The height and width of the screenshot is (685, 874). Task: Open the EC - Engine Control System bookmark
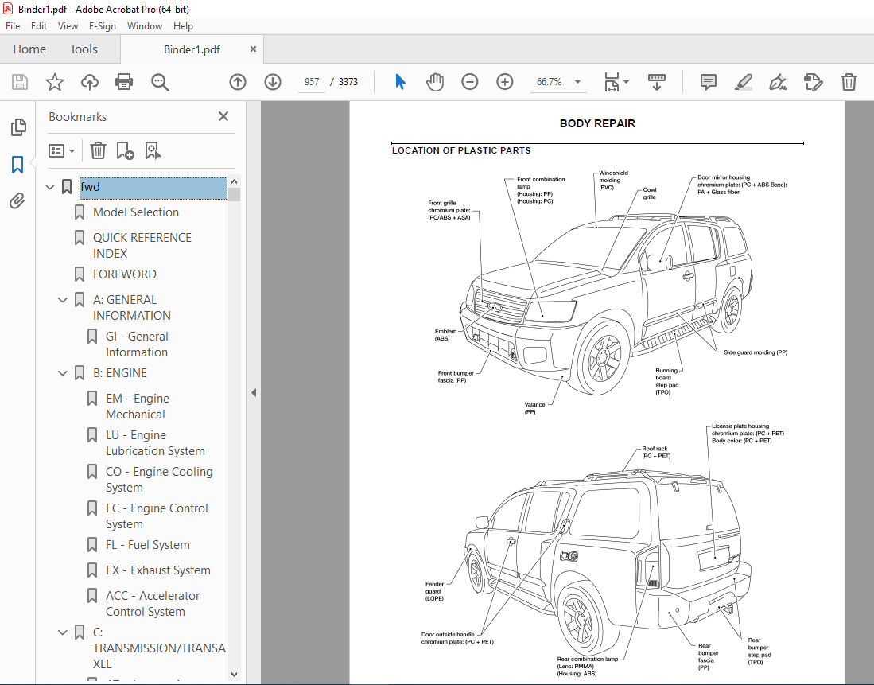[157, 516]
